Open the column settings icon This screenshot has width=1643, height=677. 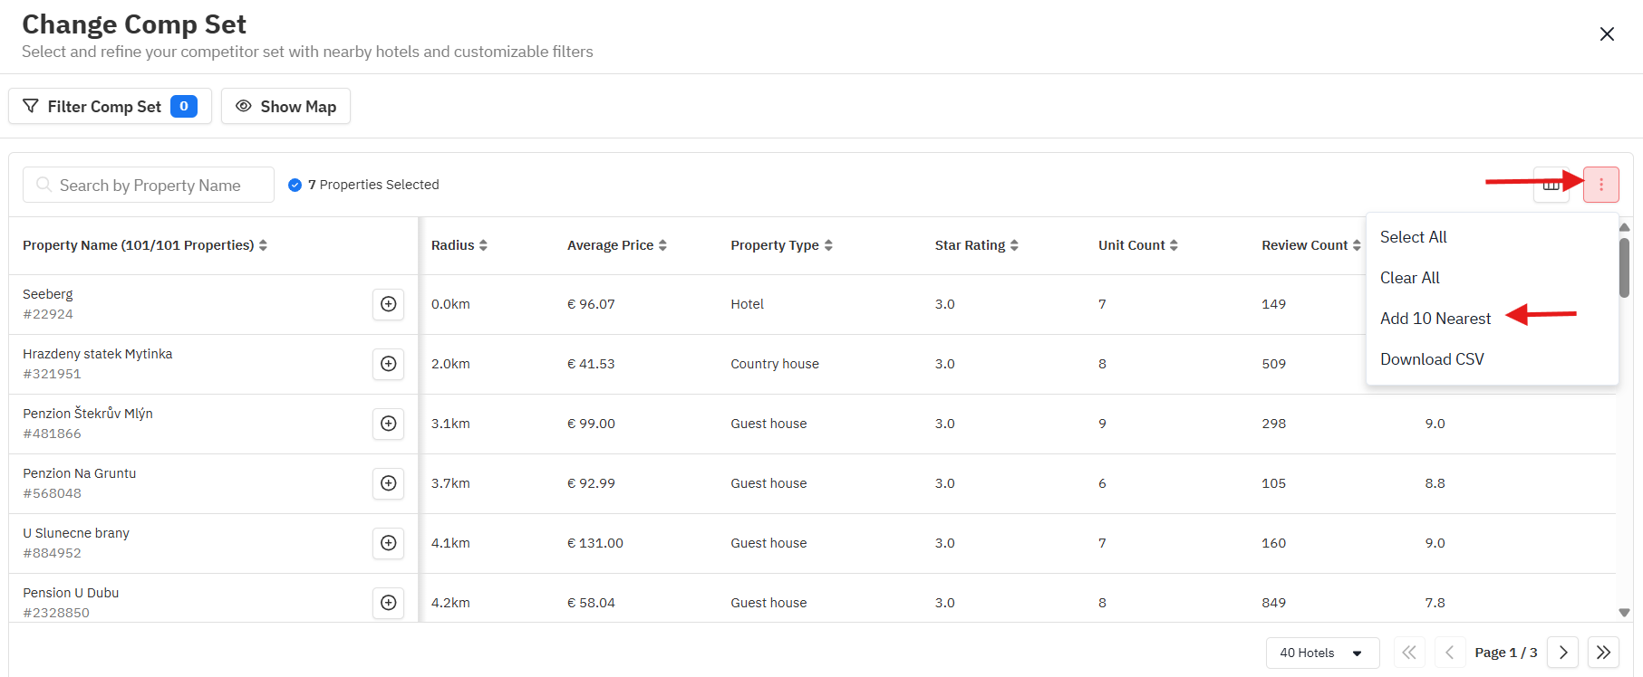(x=1550, y=186)
